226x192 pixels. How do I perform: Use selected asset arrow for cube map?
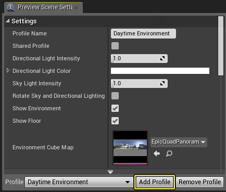click(x=157, y=153)
